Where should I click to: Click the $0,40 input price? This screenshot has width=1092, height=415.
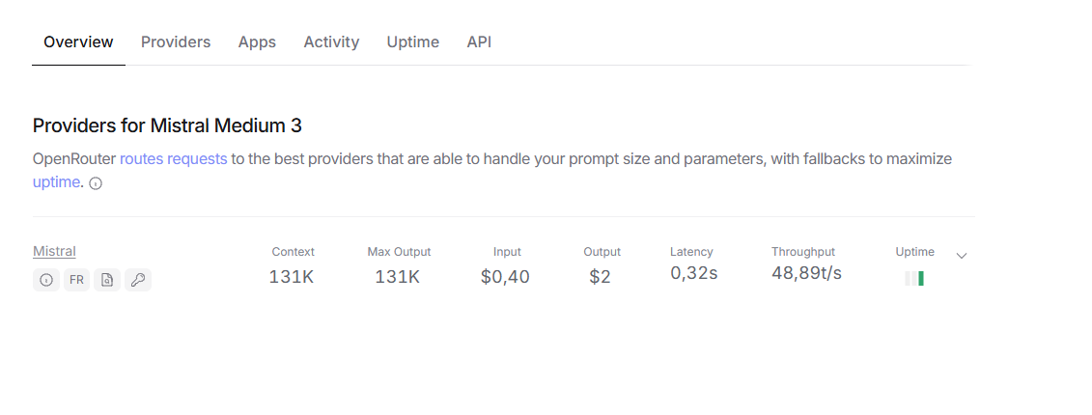click(505, 277)
